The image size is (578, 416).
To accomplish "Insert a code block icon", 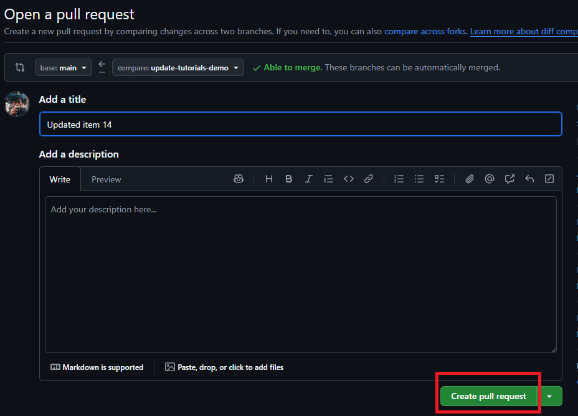I will [348, 179].
